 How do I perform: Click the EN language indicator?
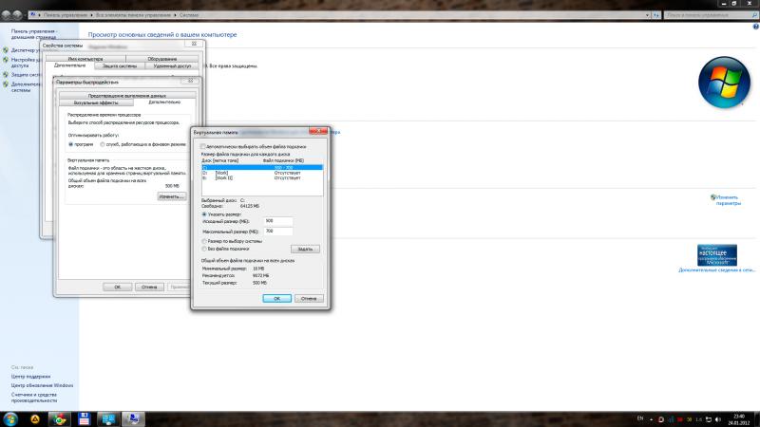[x=639, y=418]
